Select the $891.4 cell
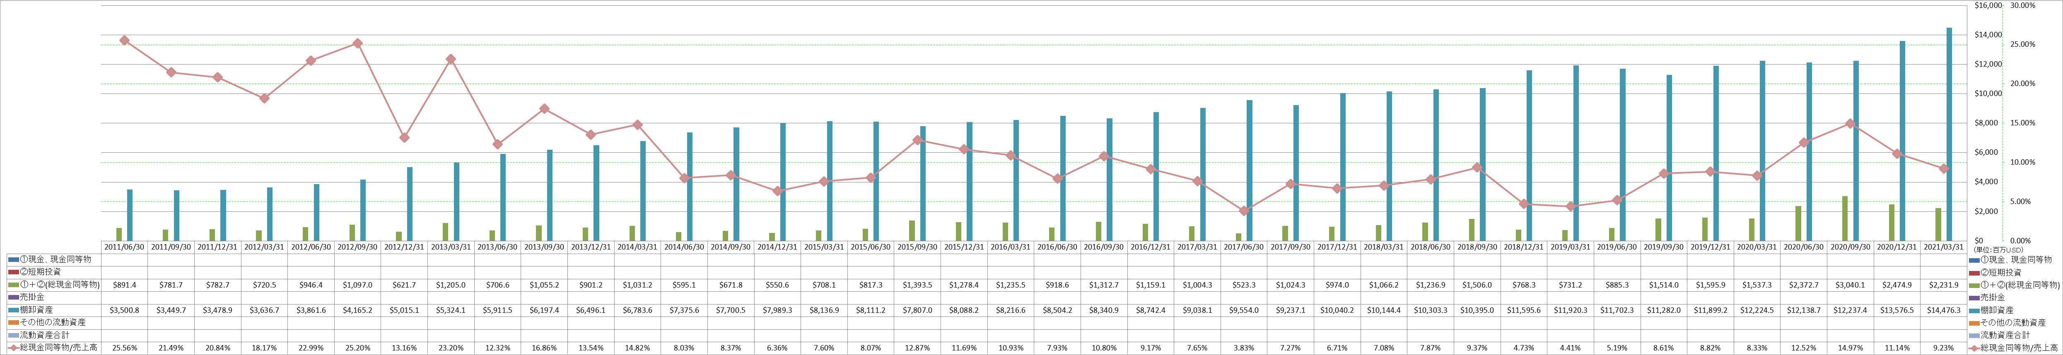2063x355 pixels. [x=124, y=285]
